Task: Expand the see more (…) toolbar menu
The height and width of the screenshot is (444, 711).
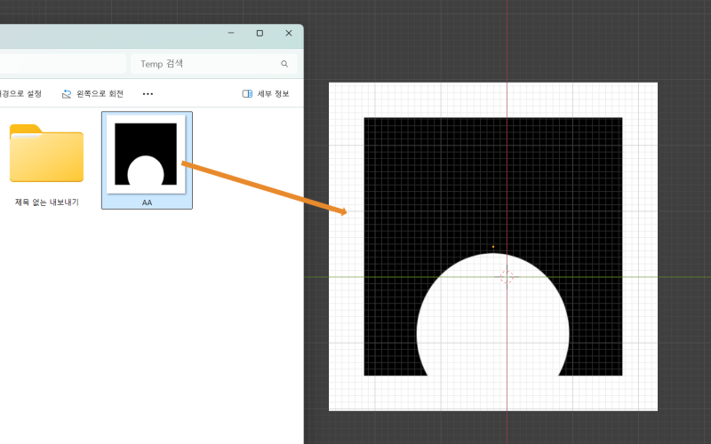Action: click(x=148, y=93)
